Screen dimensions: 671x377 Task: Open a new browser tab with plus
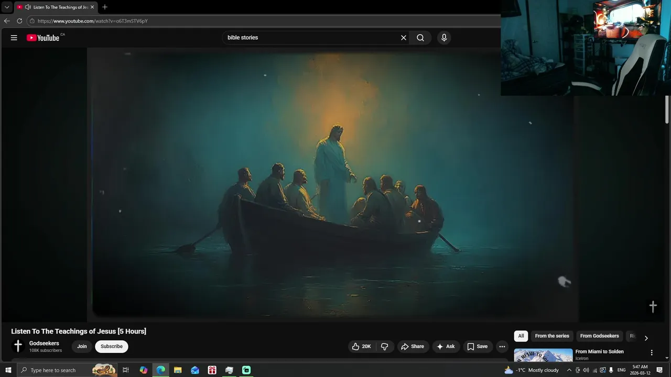(105, 7)
